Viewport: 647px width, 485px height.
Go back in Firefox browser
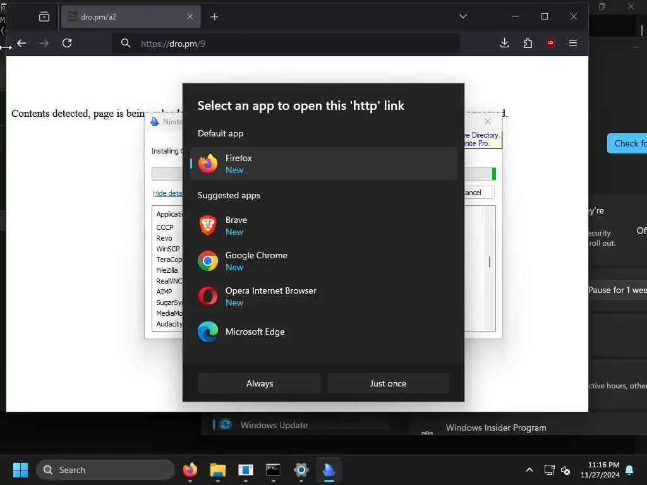click(x=21, y=43)
